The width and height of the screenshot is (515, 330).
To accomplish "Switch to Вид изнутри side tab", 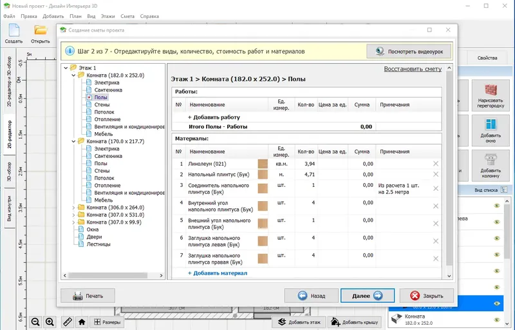I will click(x=9, y=208).
